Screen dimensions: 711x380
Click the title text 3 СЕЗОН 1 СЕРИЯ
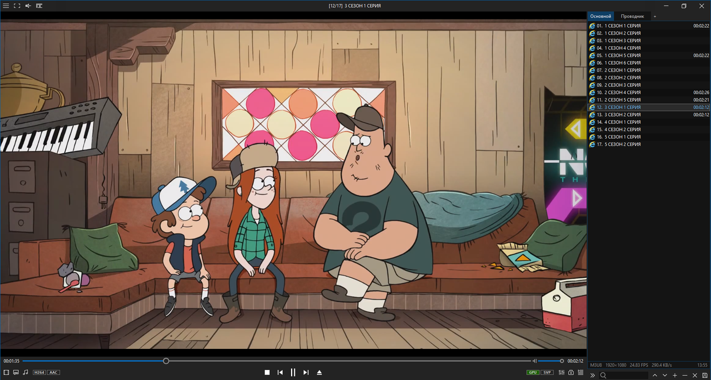coord(363,6)
